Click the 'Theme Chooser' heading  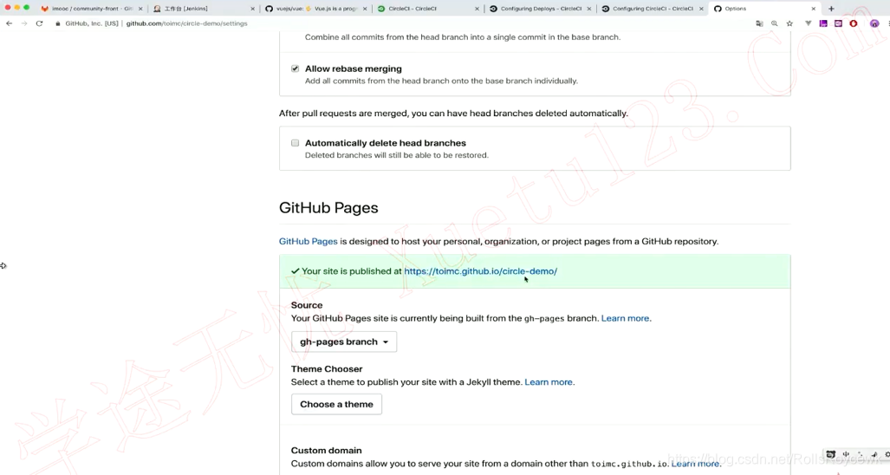tap(327, 369)
